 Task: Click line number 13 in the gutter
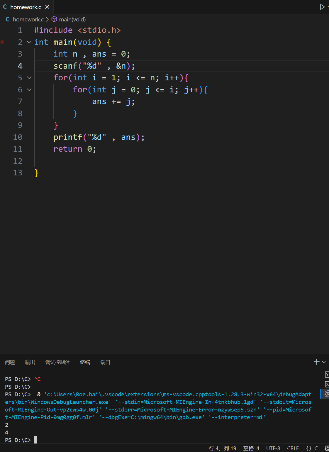coord(18,173)
